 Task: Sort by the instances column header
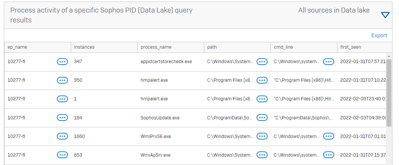coord(84,47)
